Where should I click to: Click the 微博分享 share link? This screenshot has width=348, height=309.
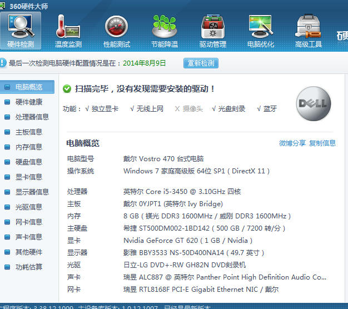(x=292, y=143)
